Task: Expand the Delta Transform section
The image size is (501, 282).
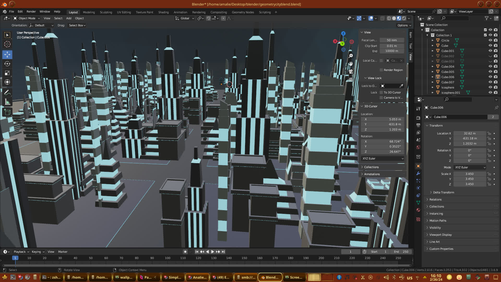Action: pos(443,192)
